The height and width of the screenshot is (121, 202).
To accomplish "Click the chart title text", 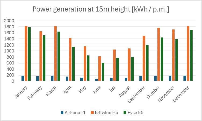I will click(x=101, y=9).
